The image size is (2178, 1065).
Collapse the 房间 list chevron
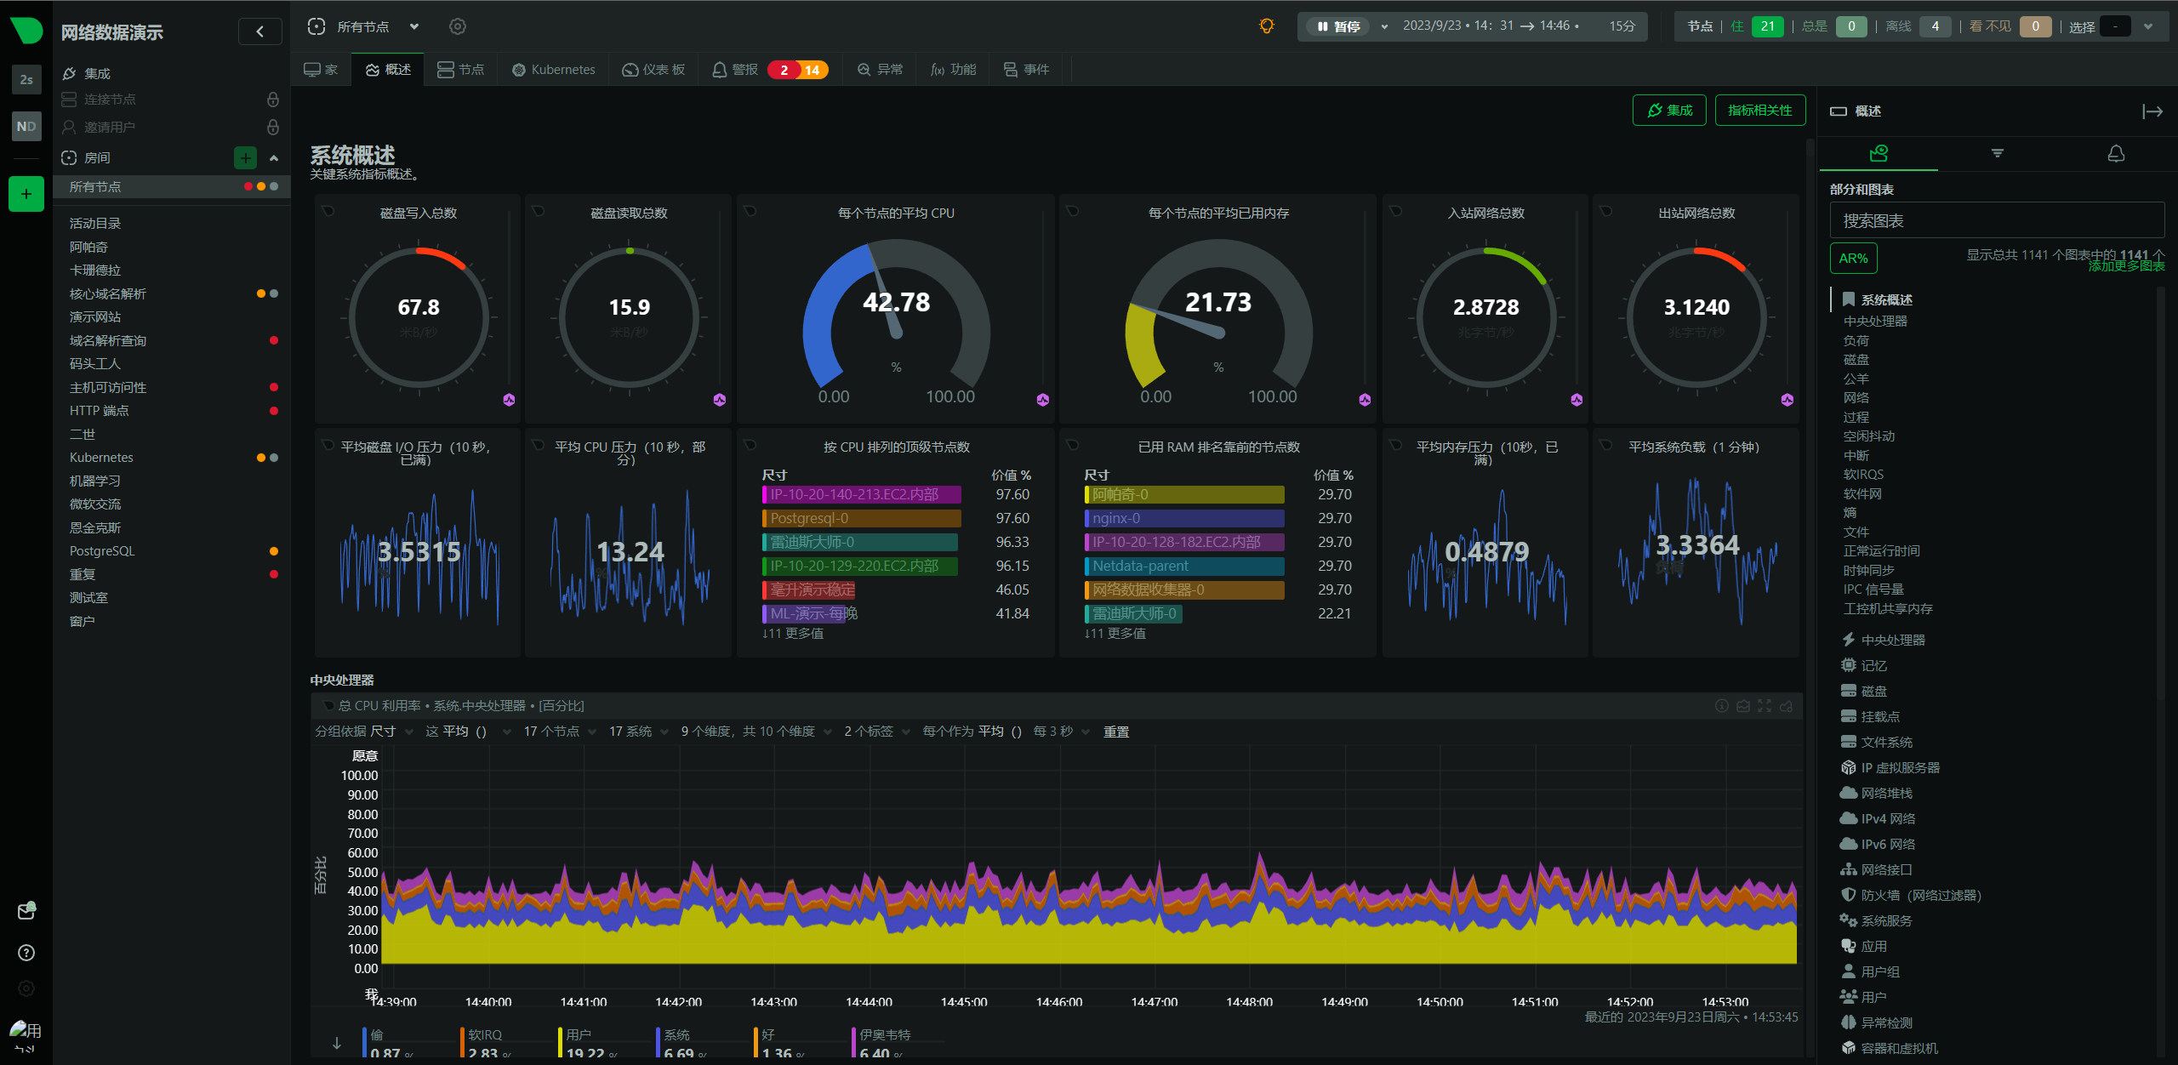[274, 157]
